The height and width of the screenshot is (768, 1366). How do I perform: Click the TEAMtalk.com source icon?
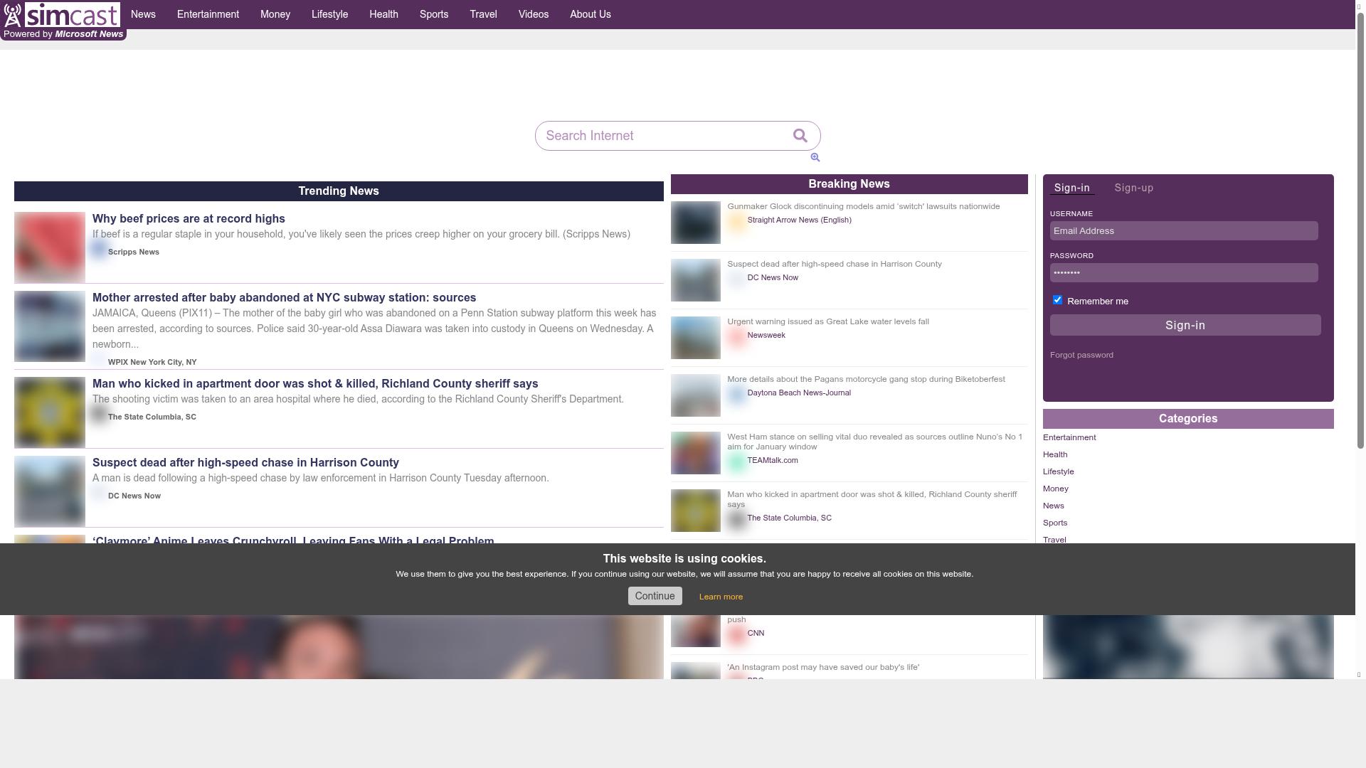click(x=736, y=462)
